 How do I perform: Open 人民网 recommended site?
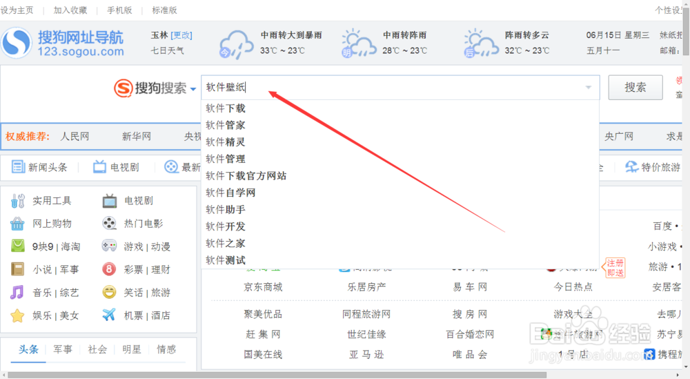coord(75,137)
